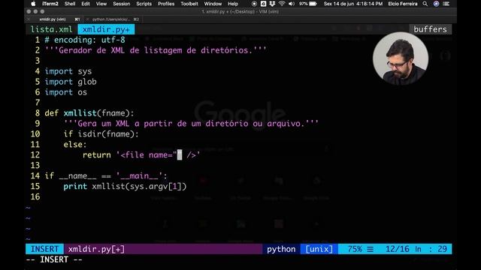Click the '-- INSERT --' command line message
Viewport: 481px width, 270px height.
pyautogui.click(x=54, y=259)
